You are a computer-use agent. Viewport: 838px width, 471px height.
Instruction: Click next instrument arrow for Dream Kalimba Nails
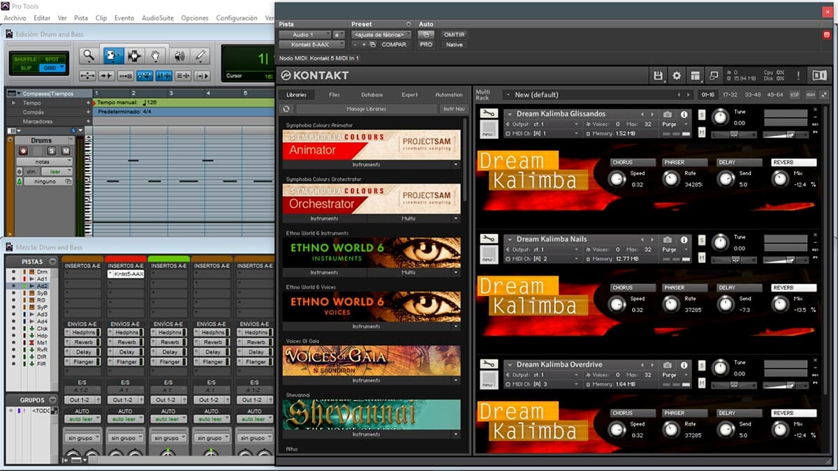click(652, 239)
